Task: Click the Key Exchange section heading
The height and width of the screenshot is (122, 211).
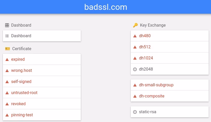Action: (153, 25)
